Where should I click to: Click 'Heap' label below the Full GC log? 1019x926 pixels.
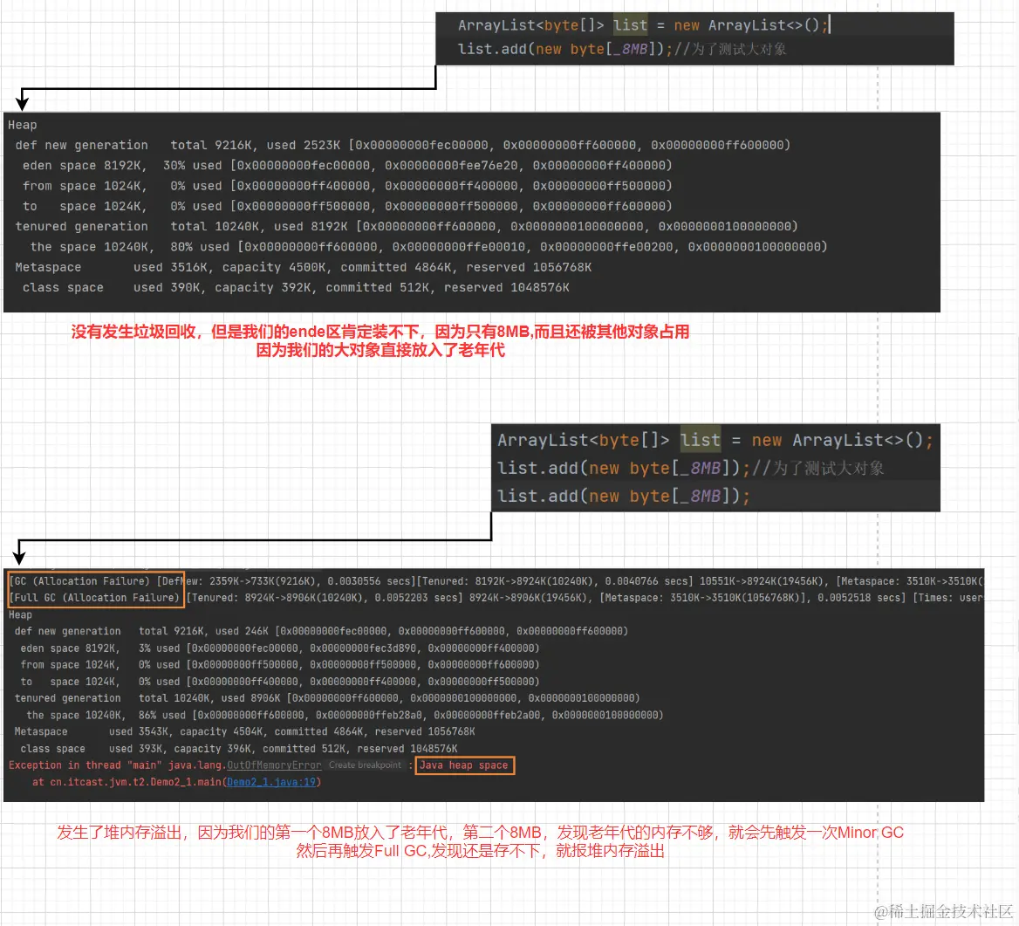pos(20,615)
